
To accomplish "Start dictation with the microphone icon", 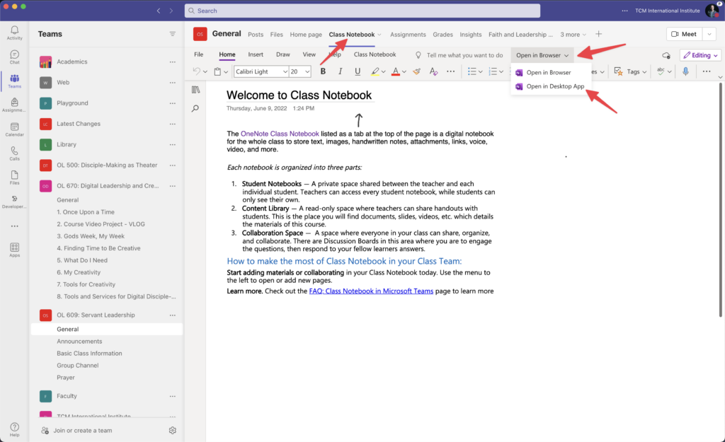I will click(685, 71).
